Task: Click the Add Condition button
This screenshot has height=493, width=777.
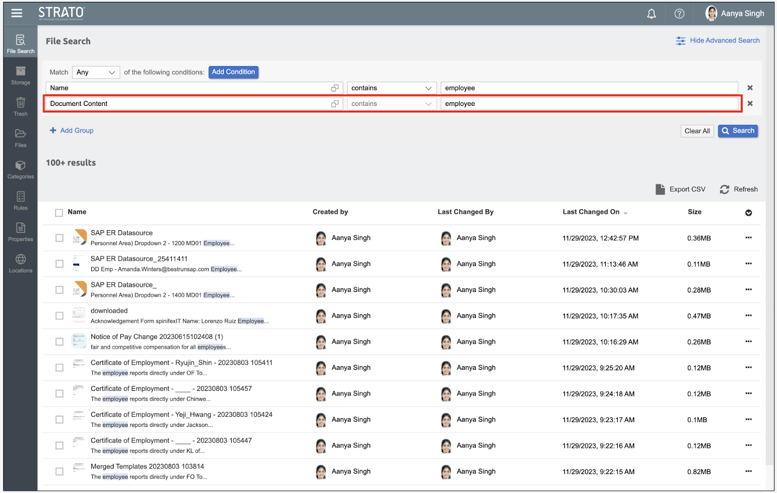Action: tap(233, 72)
